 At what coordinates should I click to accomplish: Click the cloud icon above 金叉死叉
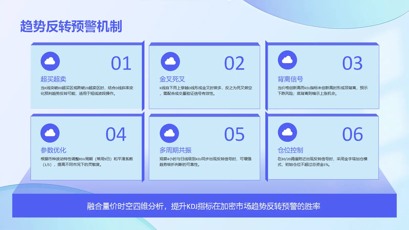click(170, 61)
